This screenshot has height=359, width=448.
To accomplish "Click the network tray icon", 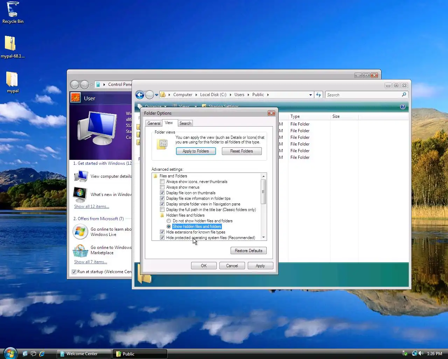I will (414, 353).
